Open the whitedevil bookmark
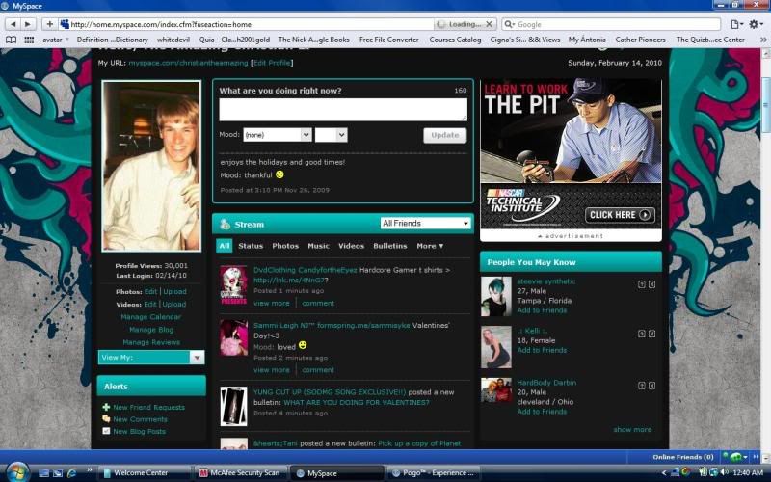The height and width of the screenshot is (482, 771). (173, 40)
